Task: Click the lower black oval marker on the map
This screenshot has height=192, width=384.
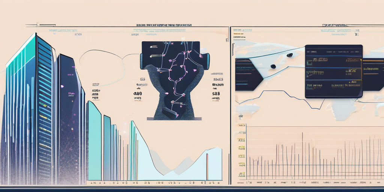Action: [x=273, y=66]
